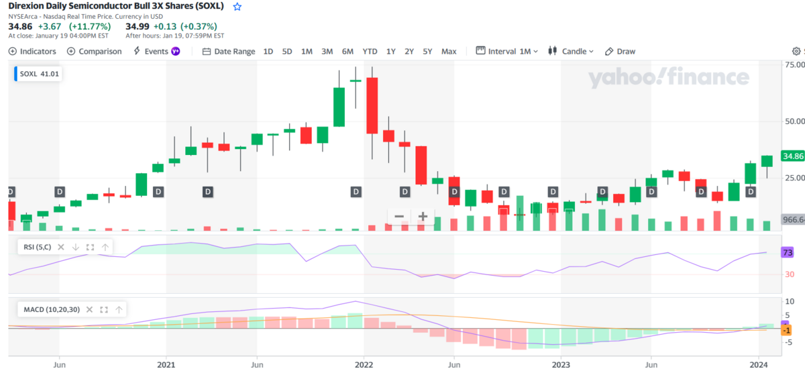
Task: Maximize the RSI panel
Action: pos(90,247)
